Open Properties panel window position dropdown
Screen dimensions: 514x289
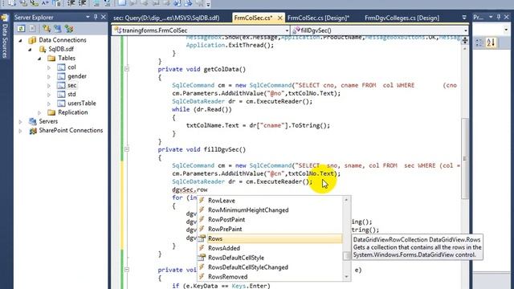point(491,17)
